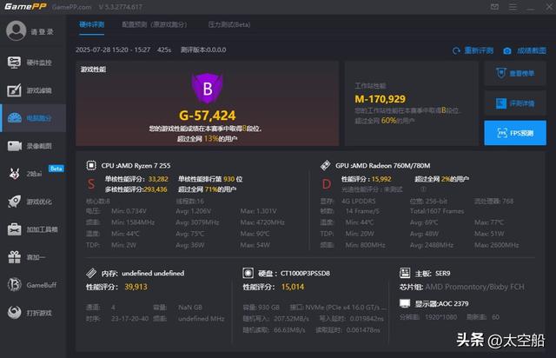Screen dimensions: 556x358
Task: Select the 游戏优化 sidebar label
Action: tap(39, 202)
